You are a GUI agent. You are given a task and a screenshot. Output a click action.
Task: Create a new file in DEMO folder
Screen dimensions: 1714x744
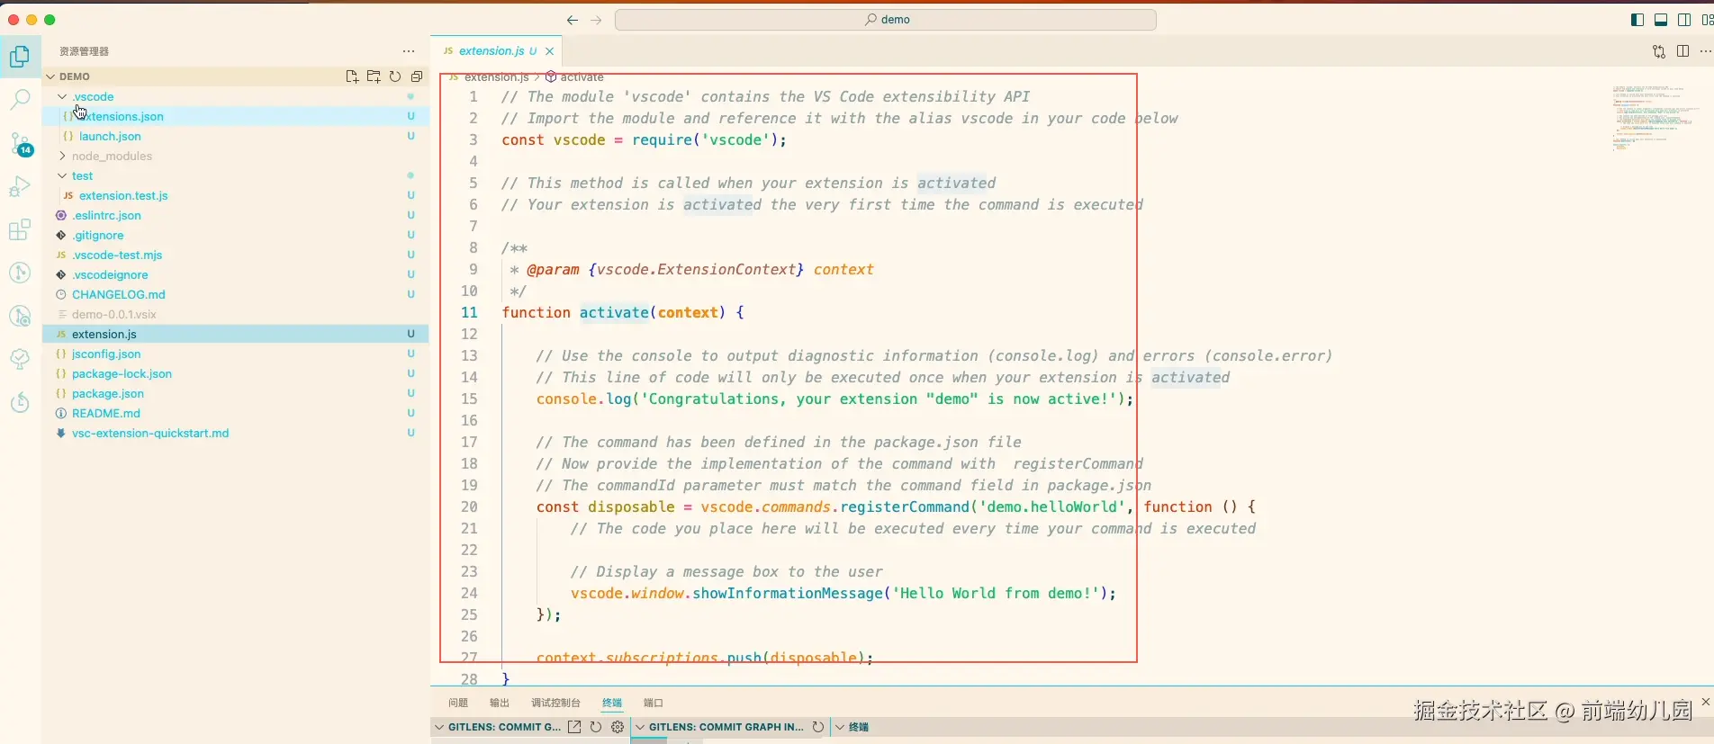(x=352, y=76)
